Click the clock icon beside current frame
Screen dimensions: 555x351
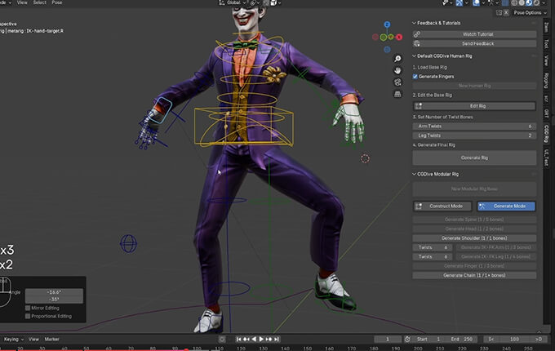(x=406, y=339)
